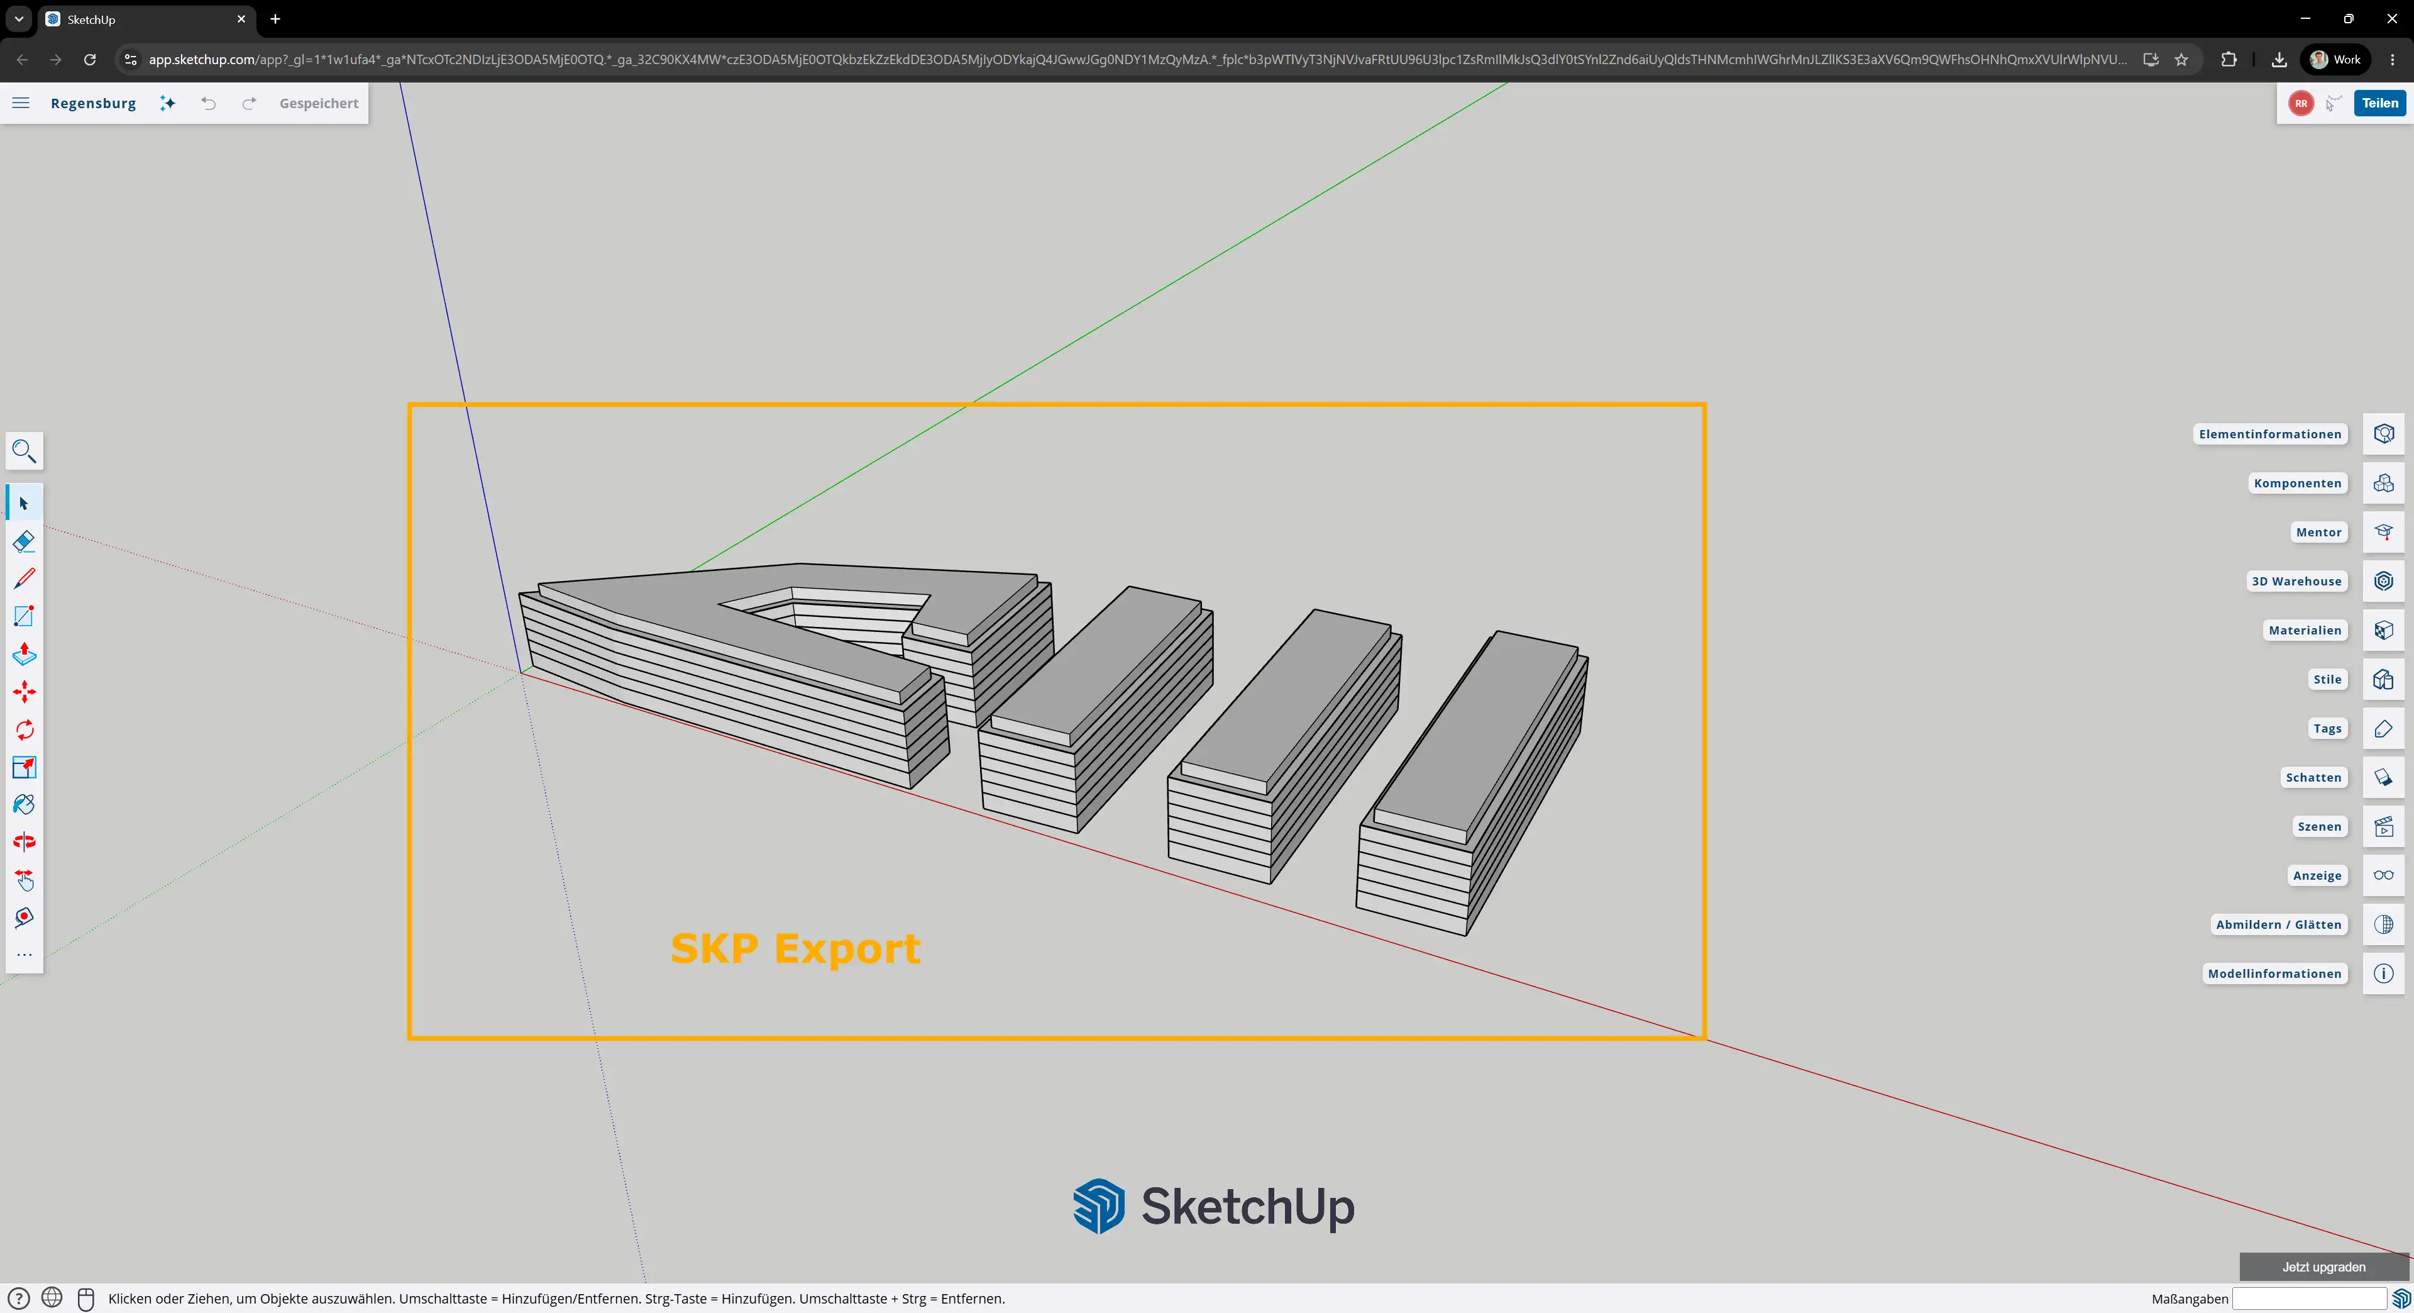Choose the Line pencil tool

click(25, 579)
